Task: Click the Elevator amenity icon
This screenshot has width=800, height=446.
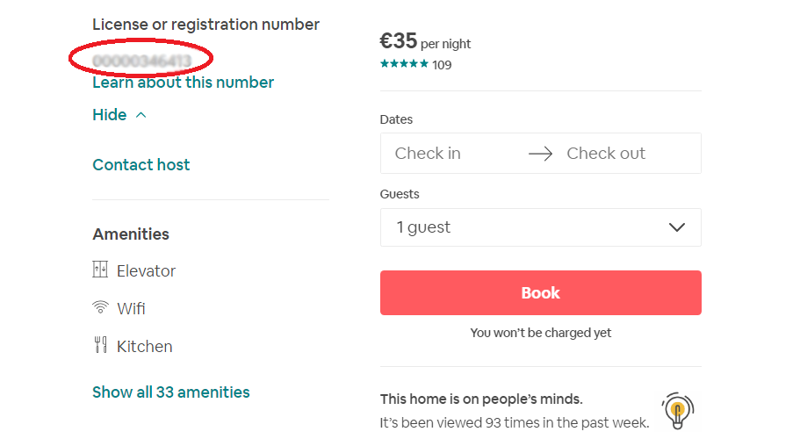Action: (x=100, y=270)
